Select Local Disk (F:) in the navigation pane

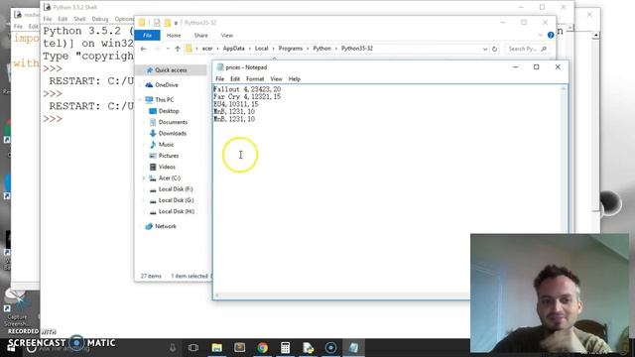[x=176, y=189]
